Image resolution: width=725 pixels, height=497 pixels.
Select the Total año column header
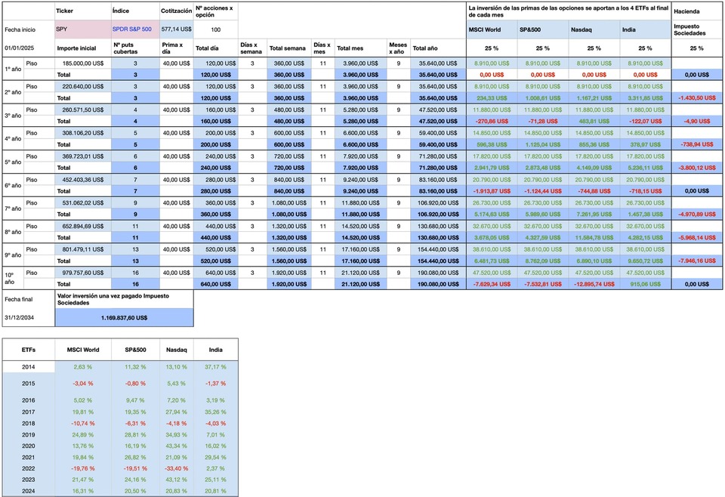click(x=438, y=48)
